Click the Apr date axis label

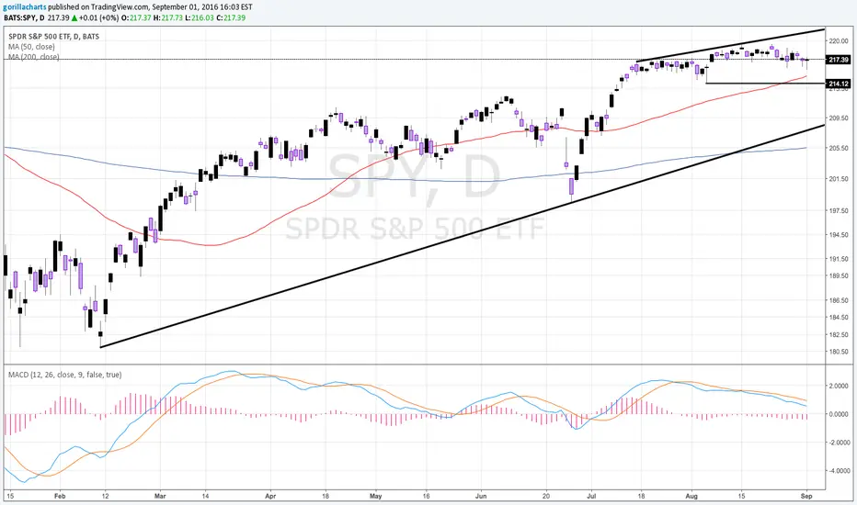coord(270,496)
